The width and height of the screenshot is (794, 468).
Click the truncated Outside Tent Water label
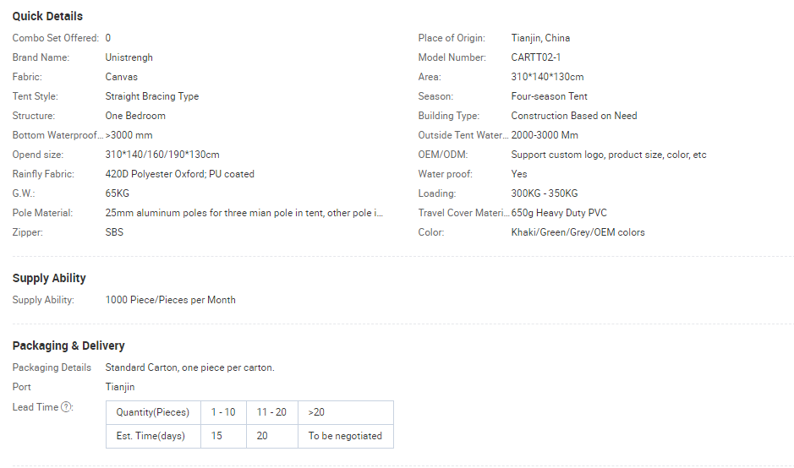coord(463,135)
